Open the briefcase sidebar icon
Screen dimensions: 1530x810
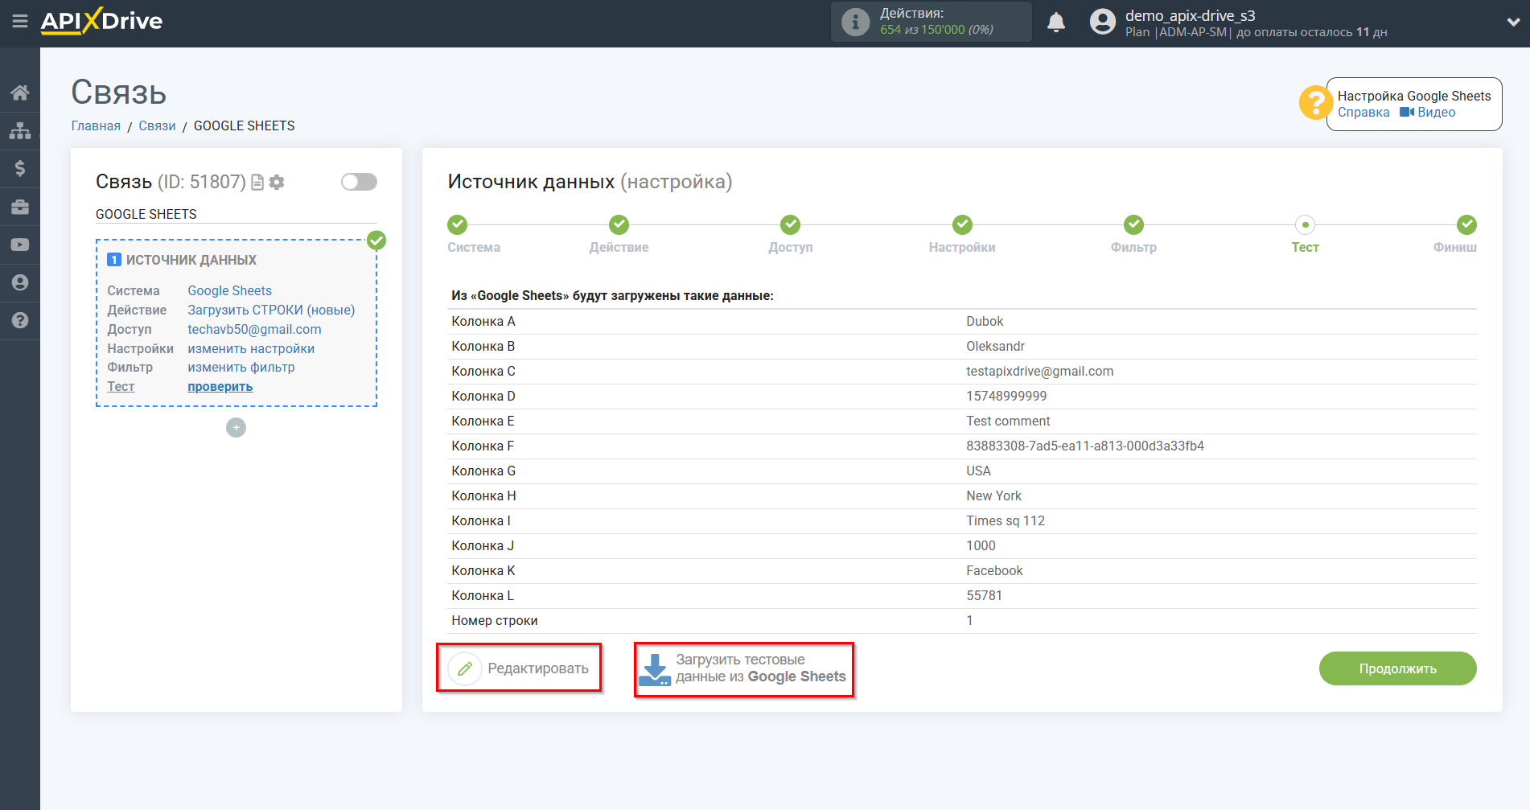click(x=20, y=207)
